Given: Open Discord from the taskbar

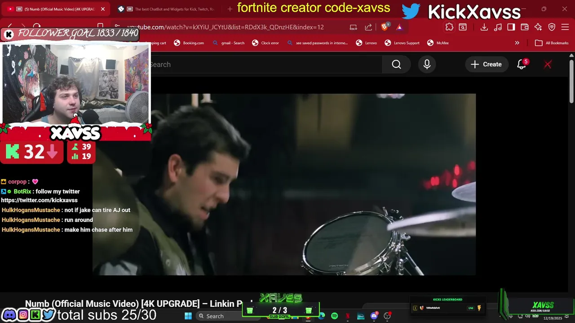Looking at the screenshot, I should (374, 316).
